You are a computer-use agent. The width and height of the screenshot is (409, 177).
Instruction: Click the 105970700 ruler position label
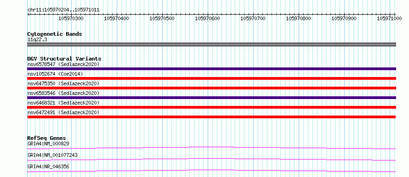coord(253,19)
